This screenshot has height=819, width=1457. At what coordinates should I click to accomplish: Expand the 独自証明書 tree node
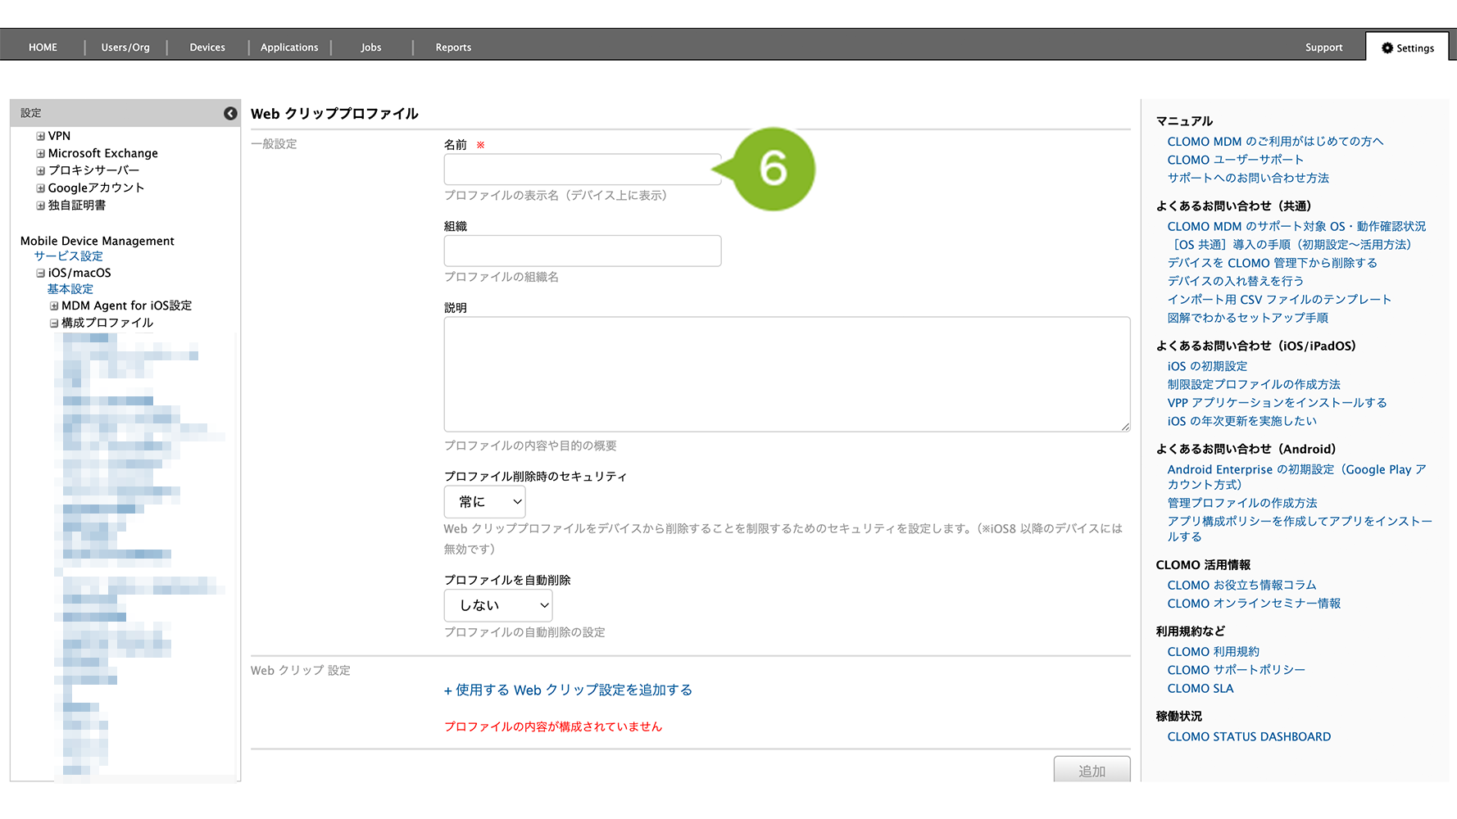coord(41,206)
